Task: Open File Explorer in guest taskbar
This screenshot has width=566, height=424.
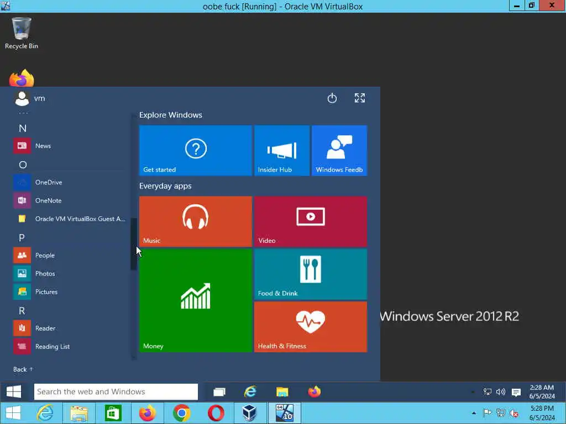Action: coord(282,392)
